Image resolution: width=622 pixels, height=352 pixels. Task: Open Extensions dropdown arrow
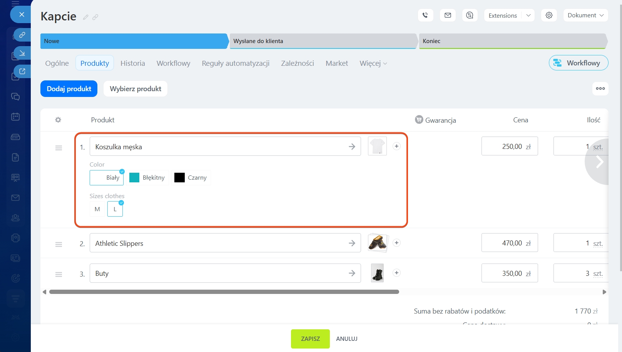tap(528, 15)
